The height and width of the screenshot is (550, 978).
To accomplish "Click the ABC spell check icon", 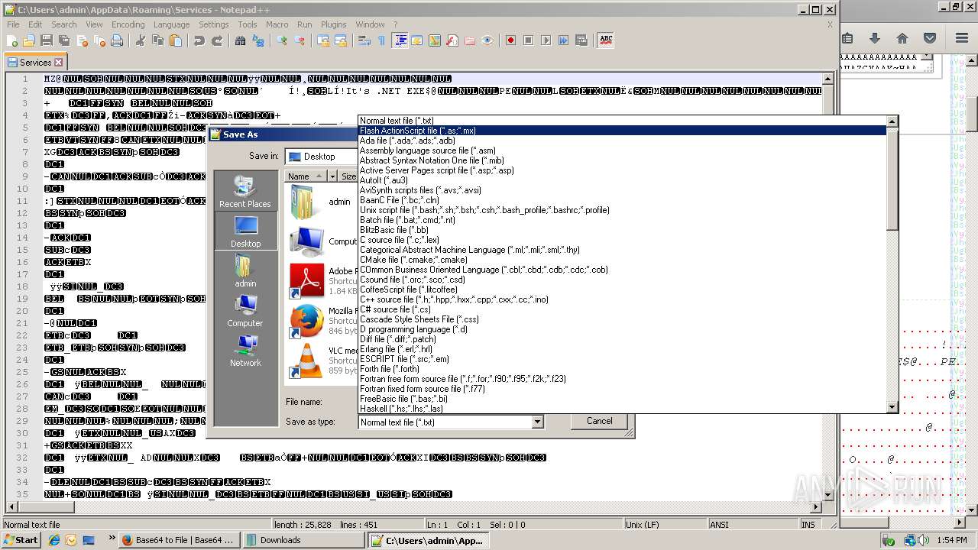I will click(606, 40).
